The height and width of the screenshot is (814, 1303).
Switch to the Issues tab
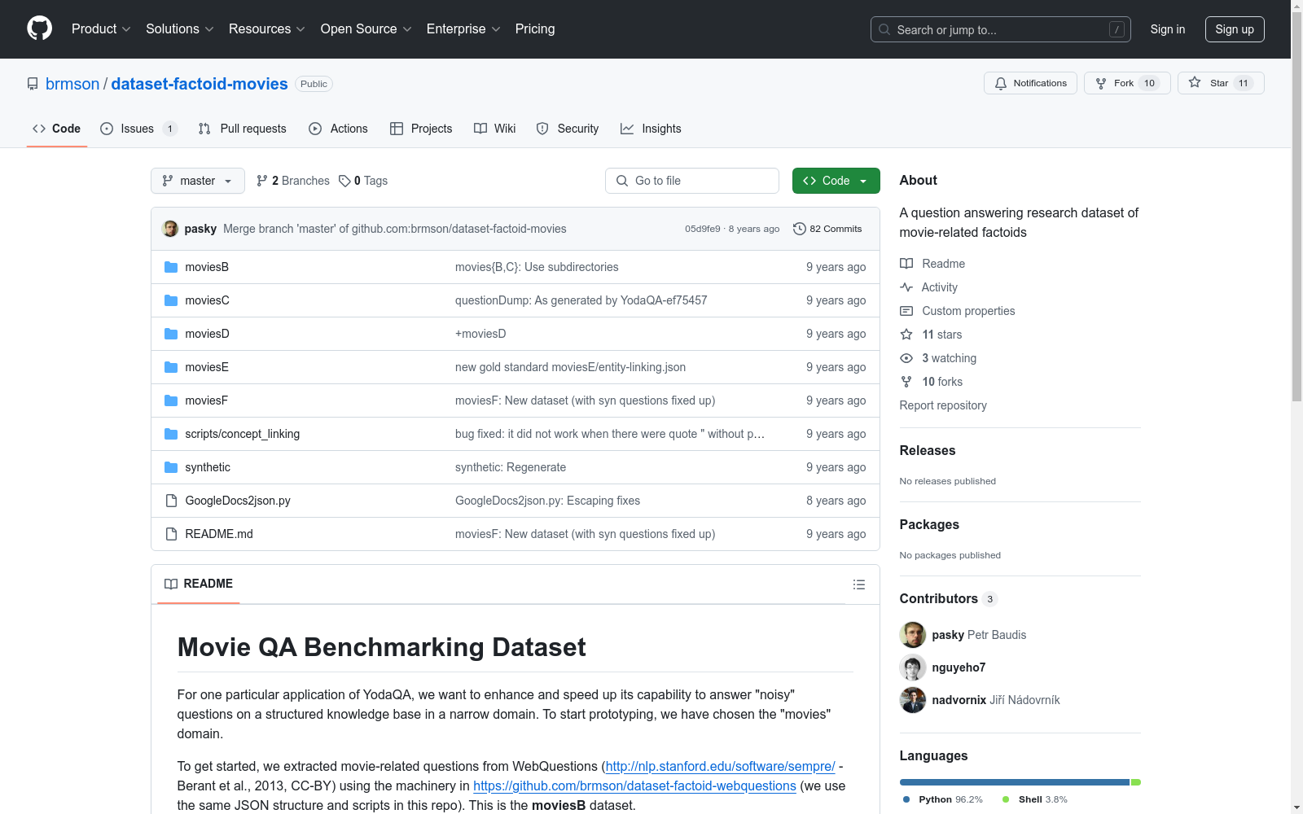click(x=138, y=129)
